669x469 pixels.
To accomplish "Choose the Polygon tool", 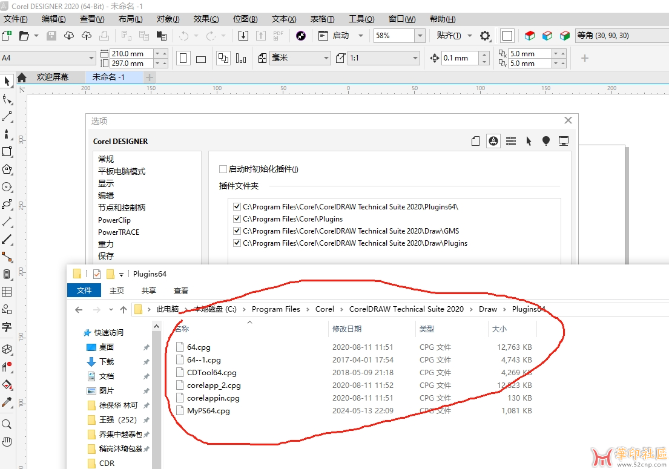I will pyautogui.click(x=7, y=169).
